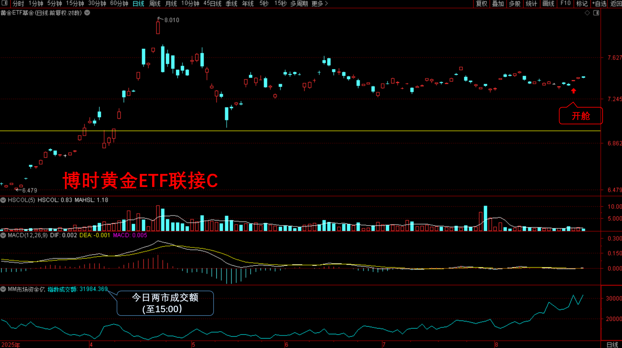Click the 开舱 annotation label
622x348 pixels.
tap(581, 116)
